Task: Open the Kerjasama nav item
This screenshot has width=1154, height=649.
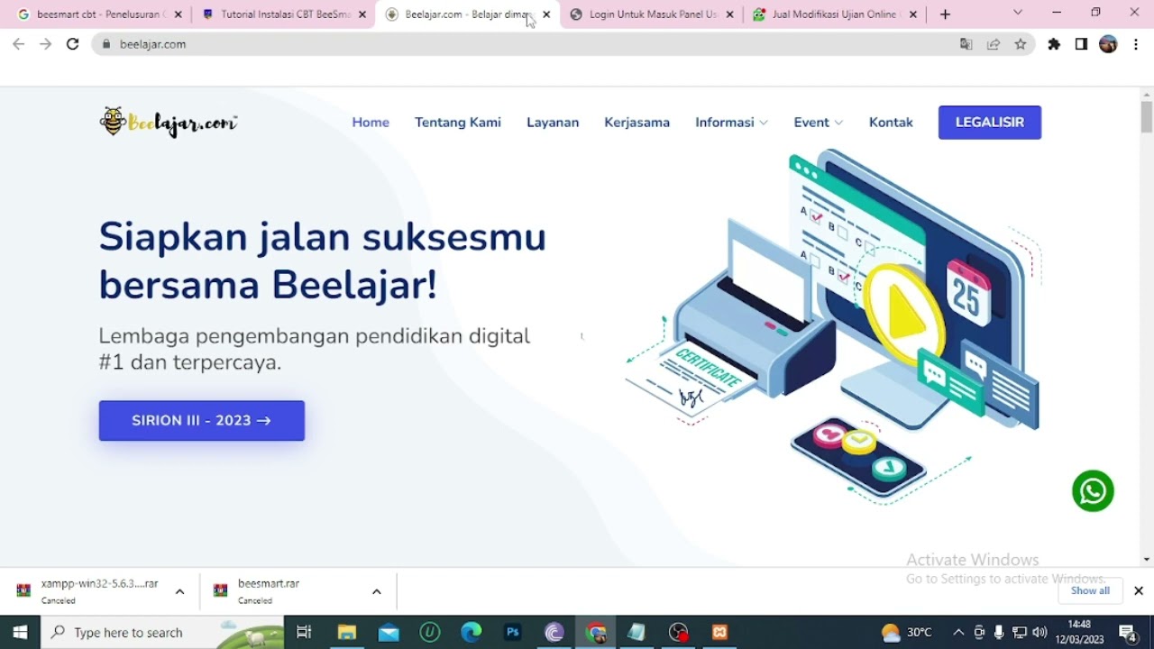Action: click(637, 123)
